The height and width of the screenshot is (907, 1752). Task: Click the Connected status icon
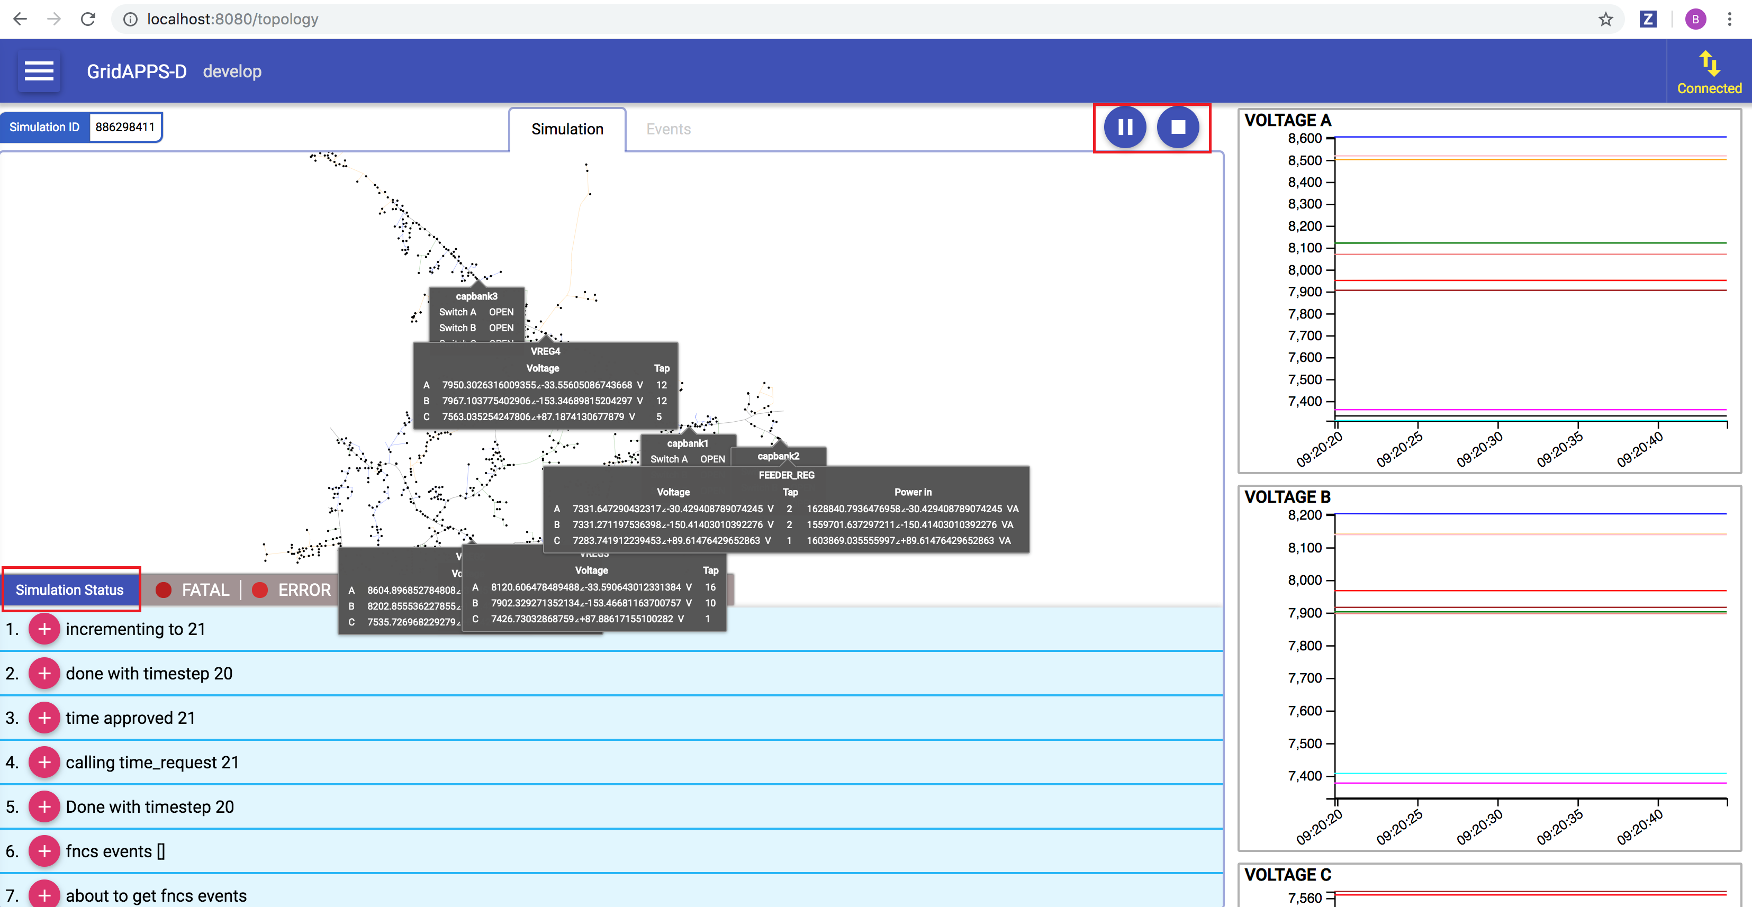pyautogui.click(x=1709, y=71)
